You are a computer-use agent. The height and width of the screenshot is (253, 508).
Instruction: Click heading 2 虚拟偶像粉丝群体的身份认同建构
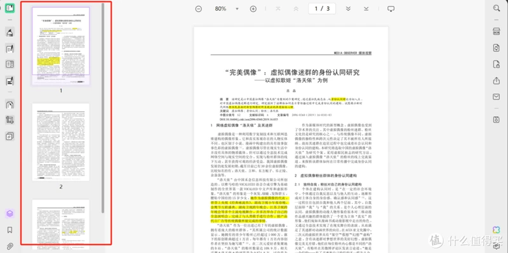click(326, 176)
